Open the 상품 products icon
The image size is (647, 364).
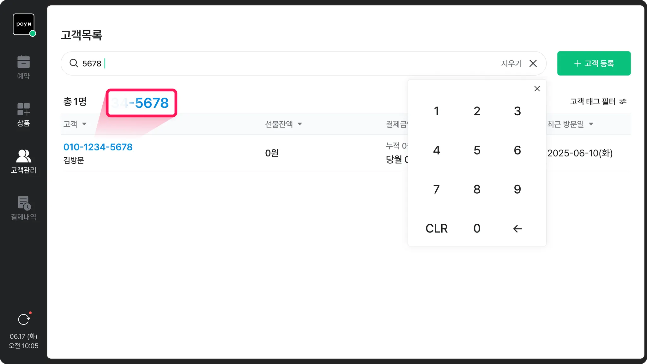pyautogui.click(x=24, y=109)
